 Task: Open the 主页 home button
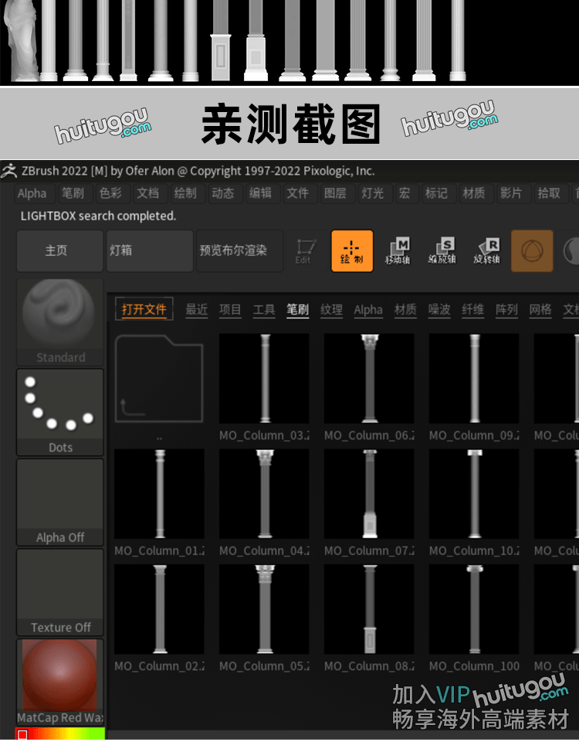(60, 250)
